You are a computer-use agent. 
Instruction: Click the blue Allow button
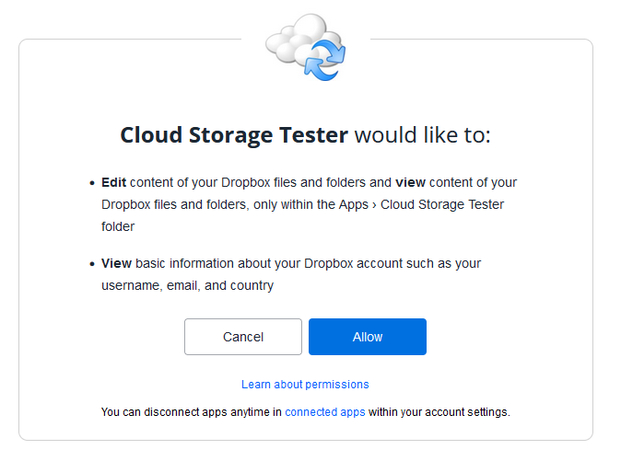[x=367, y=337]
